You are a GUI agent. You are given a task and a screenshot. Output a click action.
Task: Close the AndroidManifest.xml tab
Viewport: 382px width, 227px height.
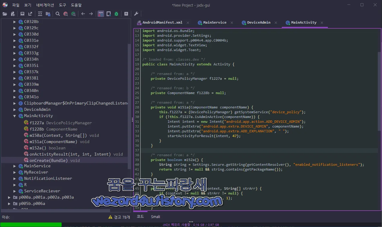click(188, 23)
